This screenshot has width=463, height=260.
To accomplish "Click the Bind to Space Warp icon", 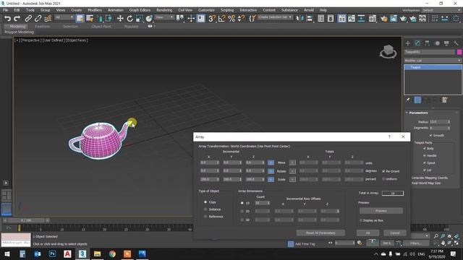I will (x=48, y=19).
